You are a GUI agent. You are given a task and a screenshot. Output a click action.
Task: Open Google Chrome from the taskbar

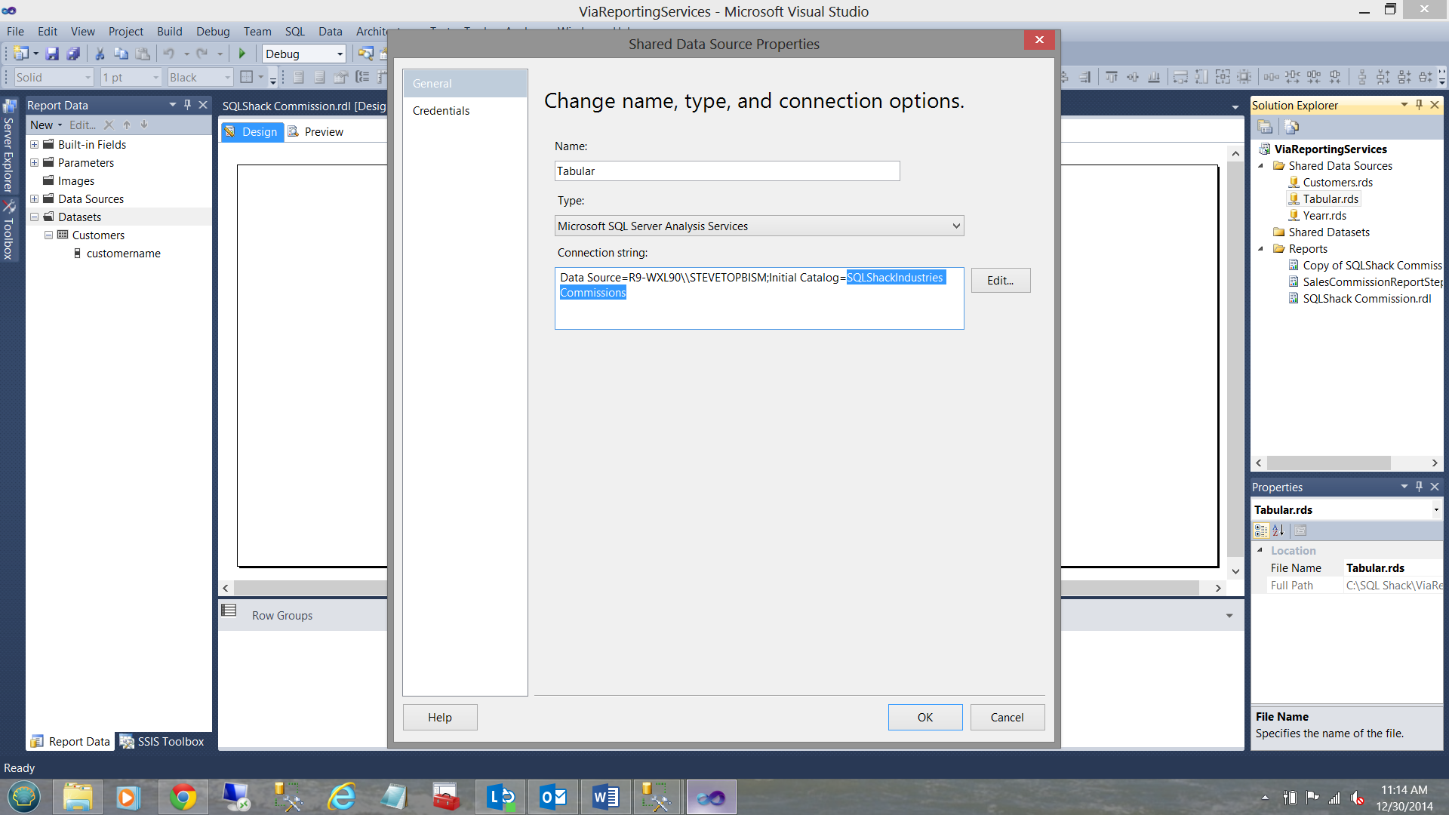click(183, 797)
